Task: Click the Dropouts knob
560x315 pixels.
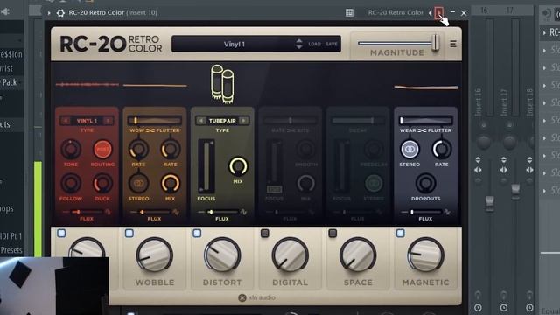Action: pos(425,183)
